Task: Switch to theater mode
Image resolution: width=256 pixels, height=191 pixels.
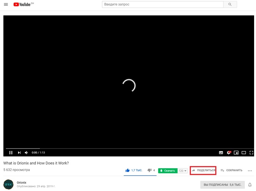Action: tap(244, 153)
